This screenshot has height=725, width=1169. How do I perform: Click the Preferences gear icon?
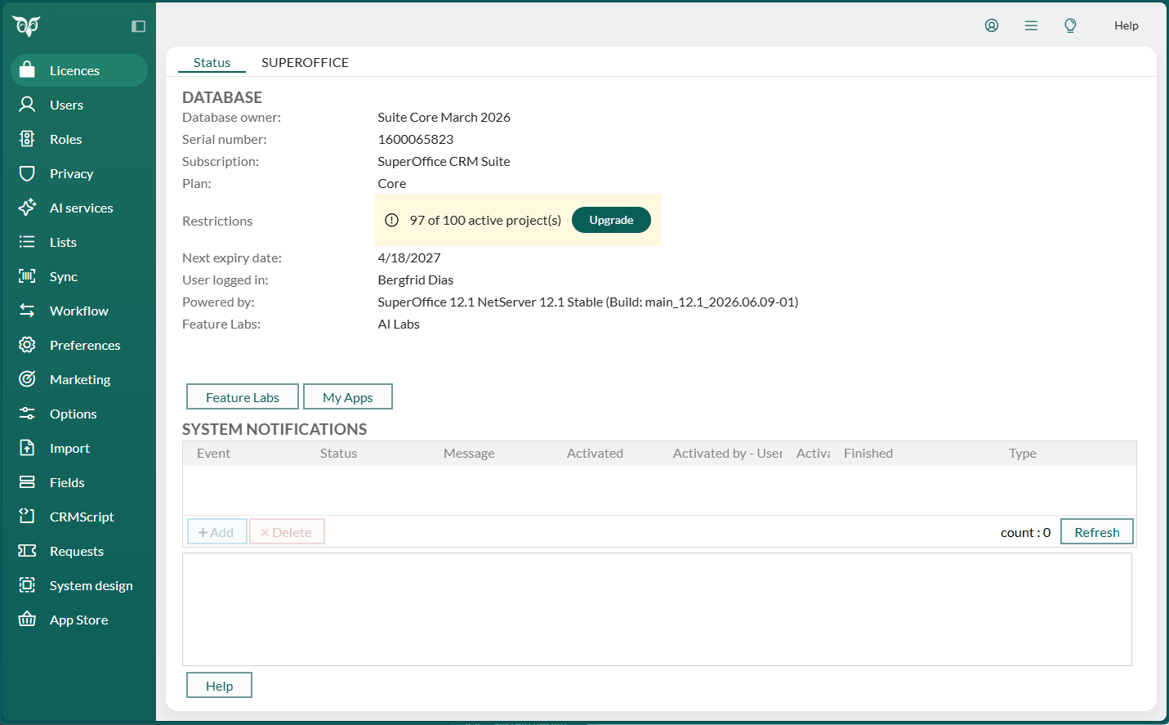pos(27,345)
